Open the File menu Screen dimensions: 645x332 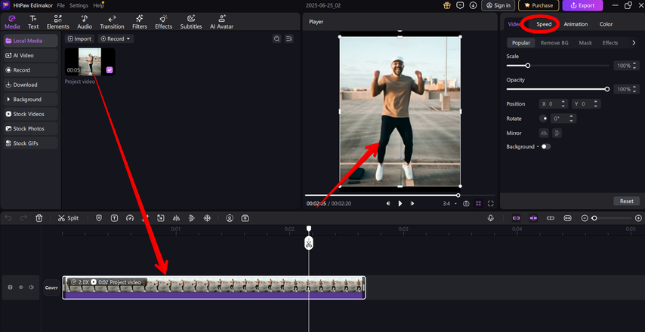(x=61, y=5)
